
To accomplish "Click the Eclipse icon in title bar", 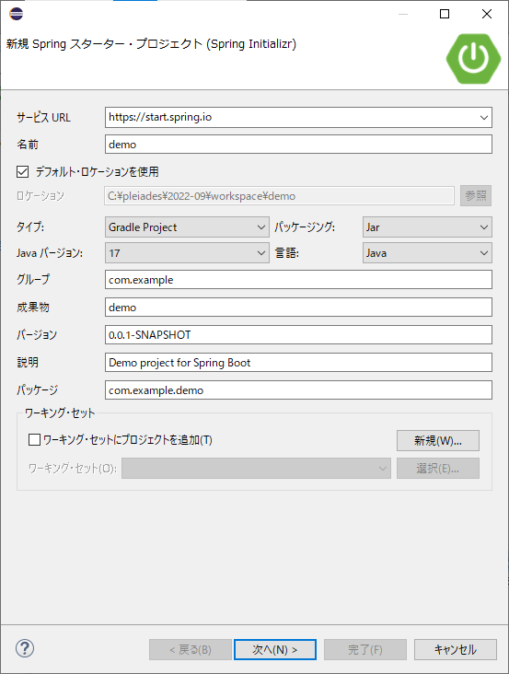I will click(16, 14).
